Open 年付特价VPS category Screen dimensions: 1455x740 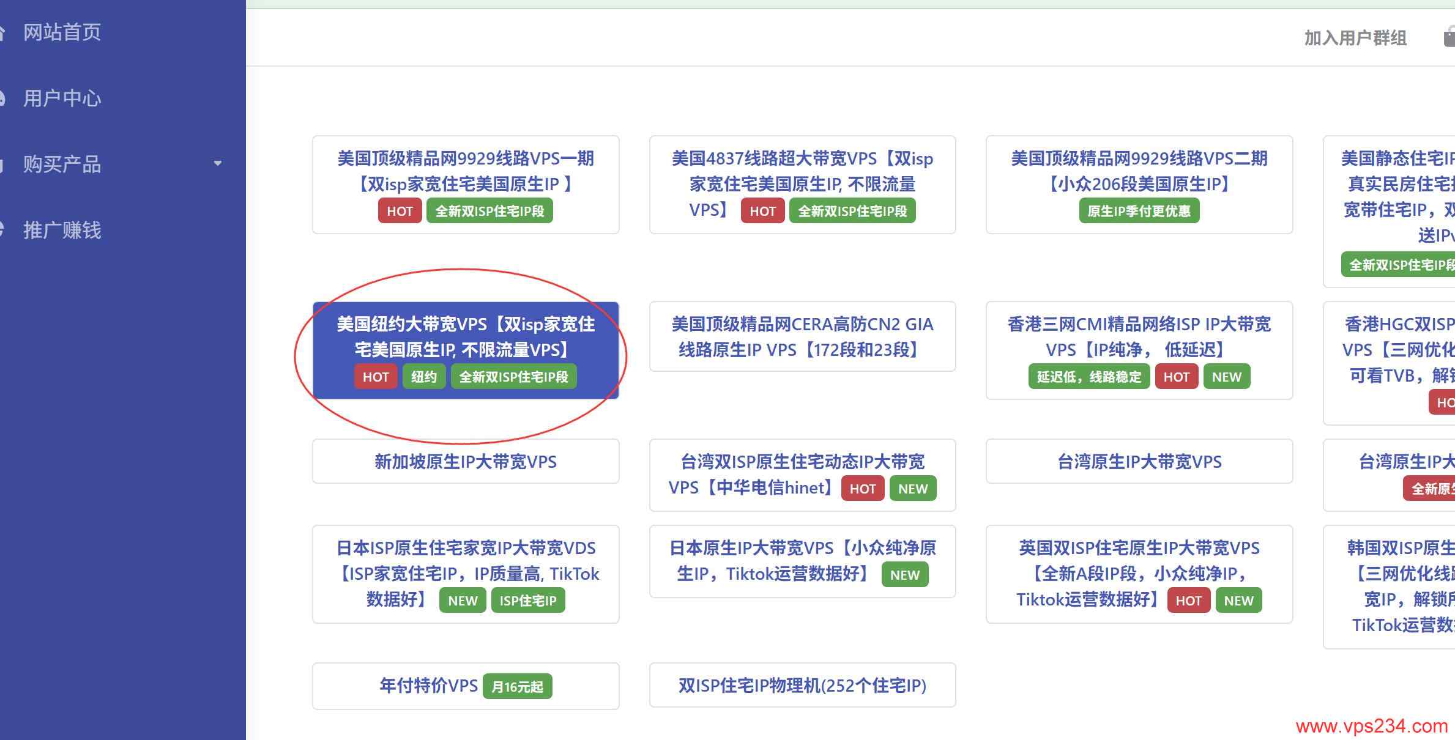466,686
